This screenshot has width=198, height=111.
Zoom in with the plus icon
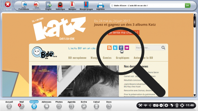coord(166,105)
